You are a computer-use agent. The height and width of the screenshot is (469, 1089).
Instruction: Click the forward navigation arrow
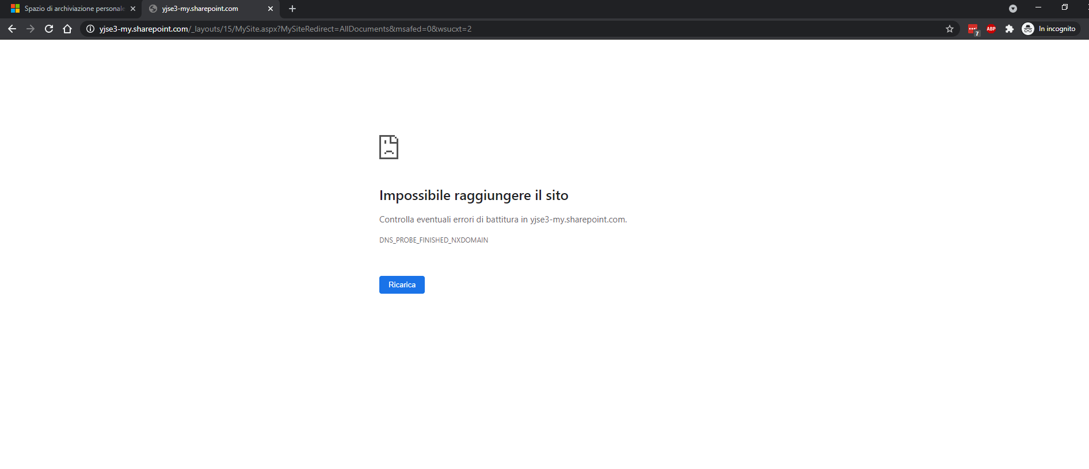(31, 29)
